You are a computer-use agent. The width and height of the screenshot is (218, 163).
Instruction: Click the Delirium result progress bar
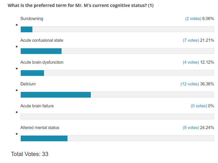[117, 95]
